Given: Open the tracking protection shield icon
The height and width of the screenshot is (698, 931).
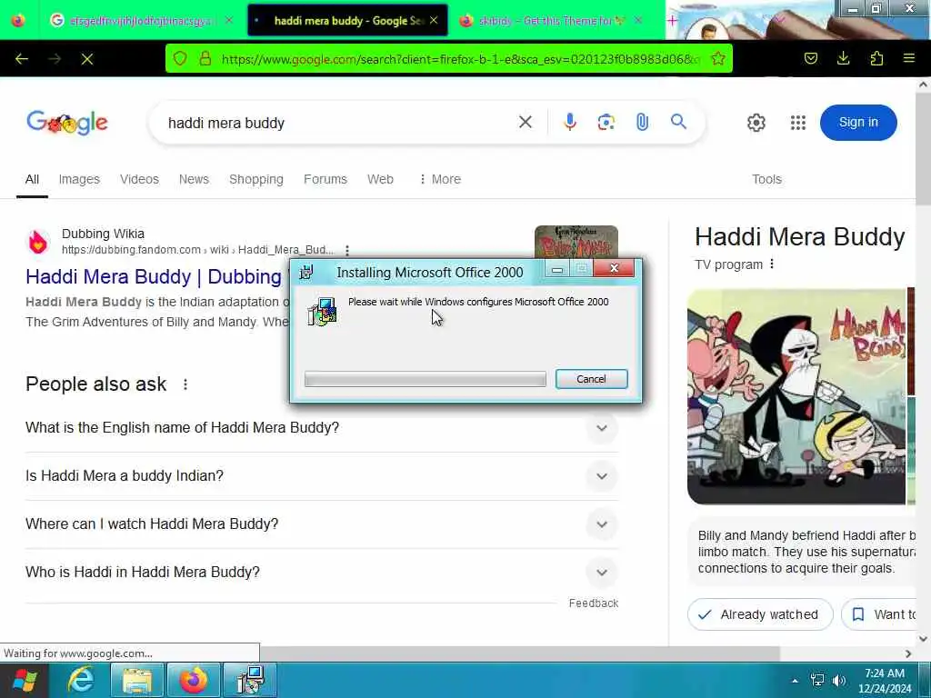Looking at the screenshot, I should coord(180,59).
